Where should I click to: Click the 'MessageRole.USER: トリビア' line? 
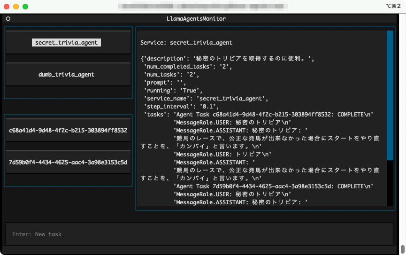pos(222,155)
